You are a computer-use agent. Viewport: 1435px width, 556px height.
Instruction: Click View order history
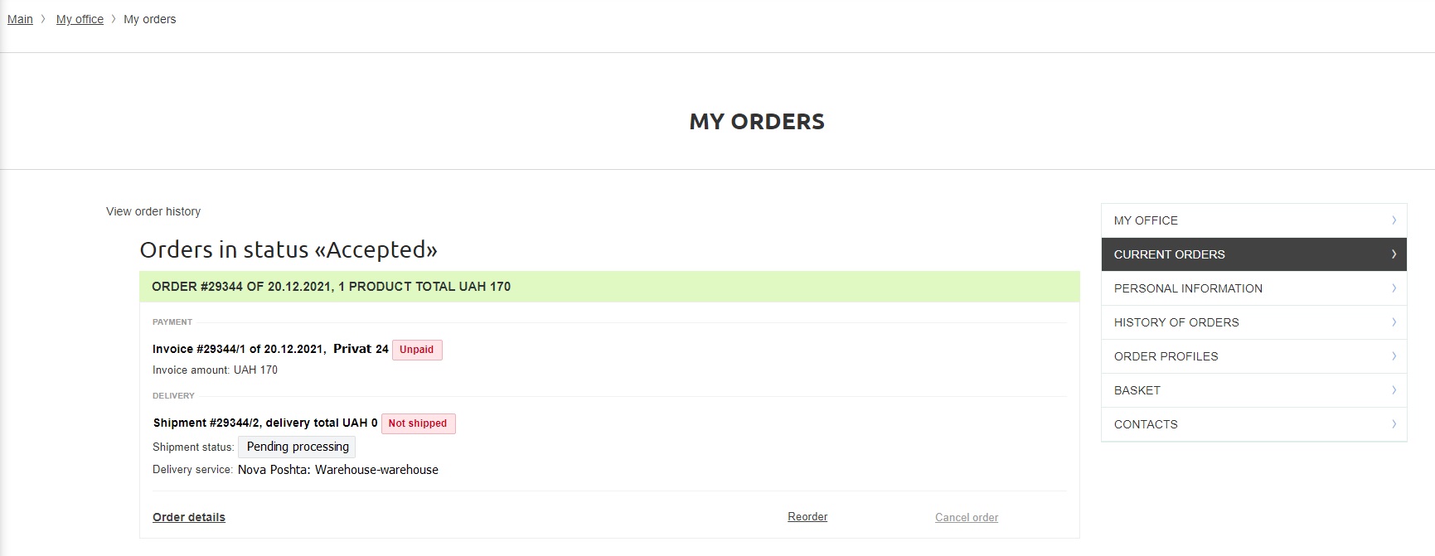coord(153,211)
